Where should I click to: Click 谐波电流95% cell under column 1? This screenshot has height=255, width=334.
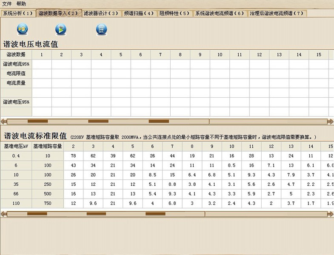click(x=41, y=64)
